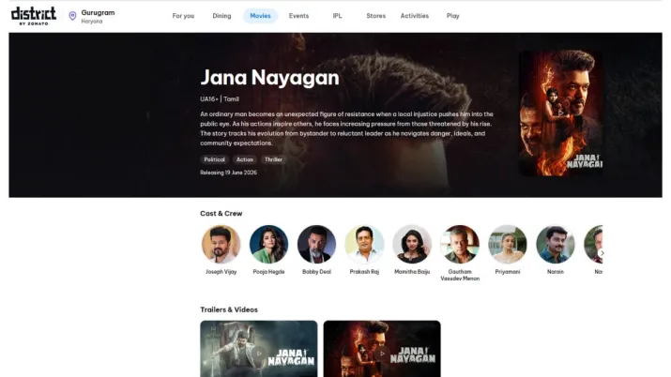
Task: Open Bobby Deol's cast photo
Action: (316, 244)
